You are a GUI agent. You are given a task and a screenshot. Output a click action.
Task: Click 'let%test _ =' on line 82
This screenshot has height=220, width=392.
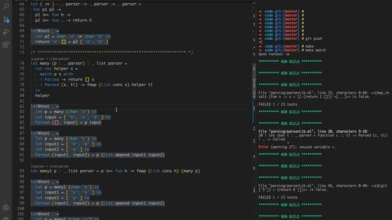(45, 106)
